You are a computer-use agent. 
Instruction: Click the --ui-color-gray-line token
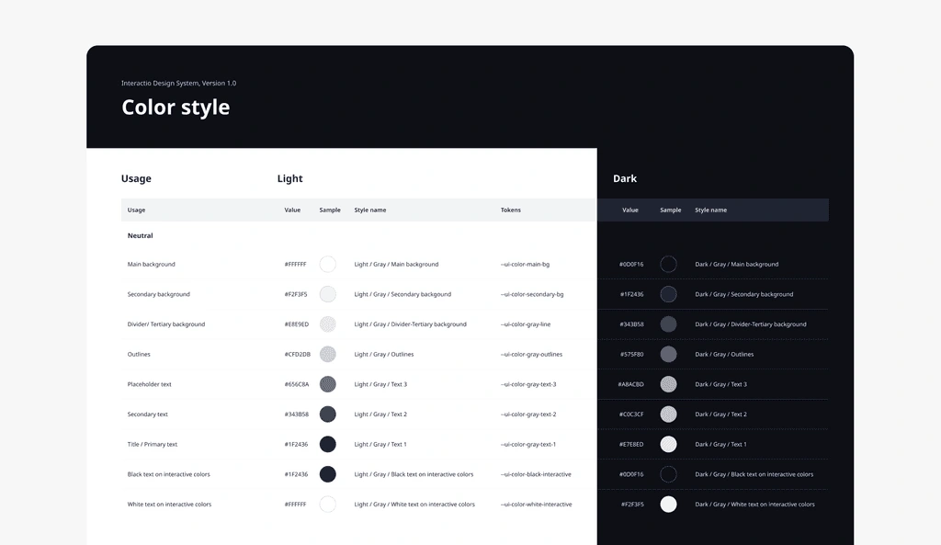point(526,324)
